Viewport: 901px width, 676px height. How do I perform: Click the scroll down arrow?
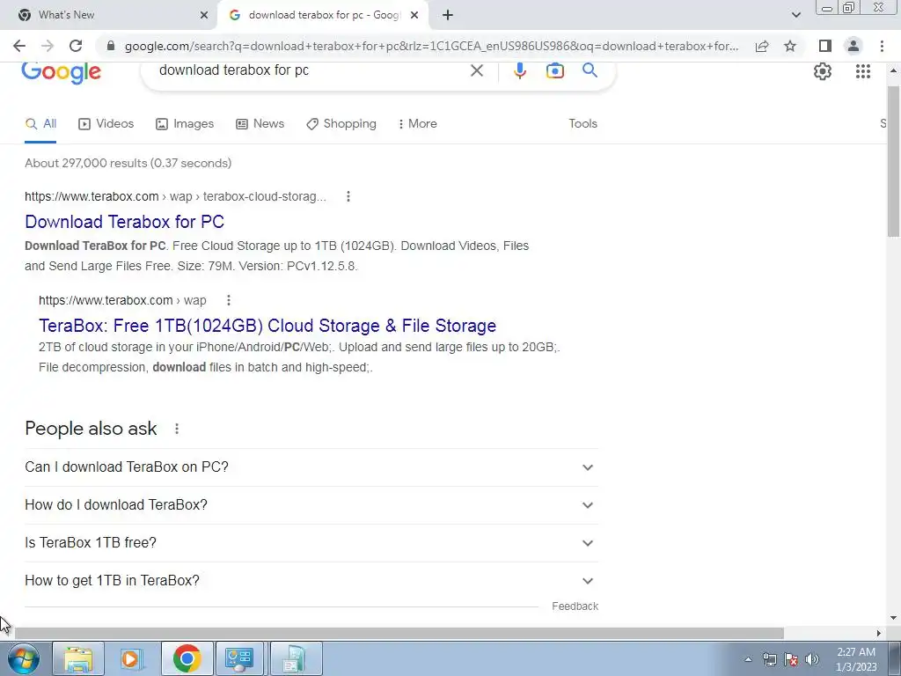pos(893,619)
